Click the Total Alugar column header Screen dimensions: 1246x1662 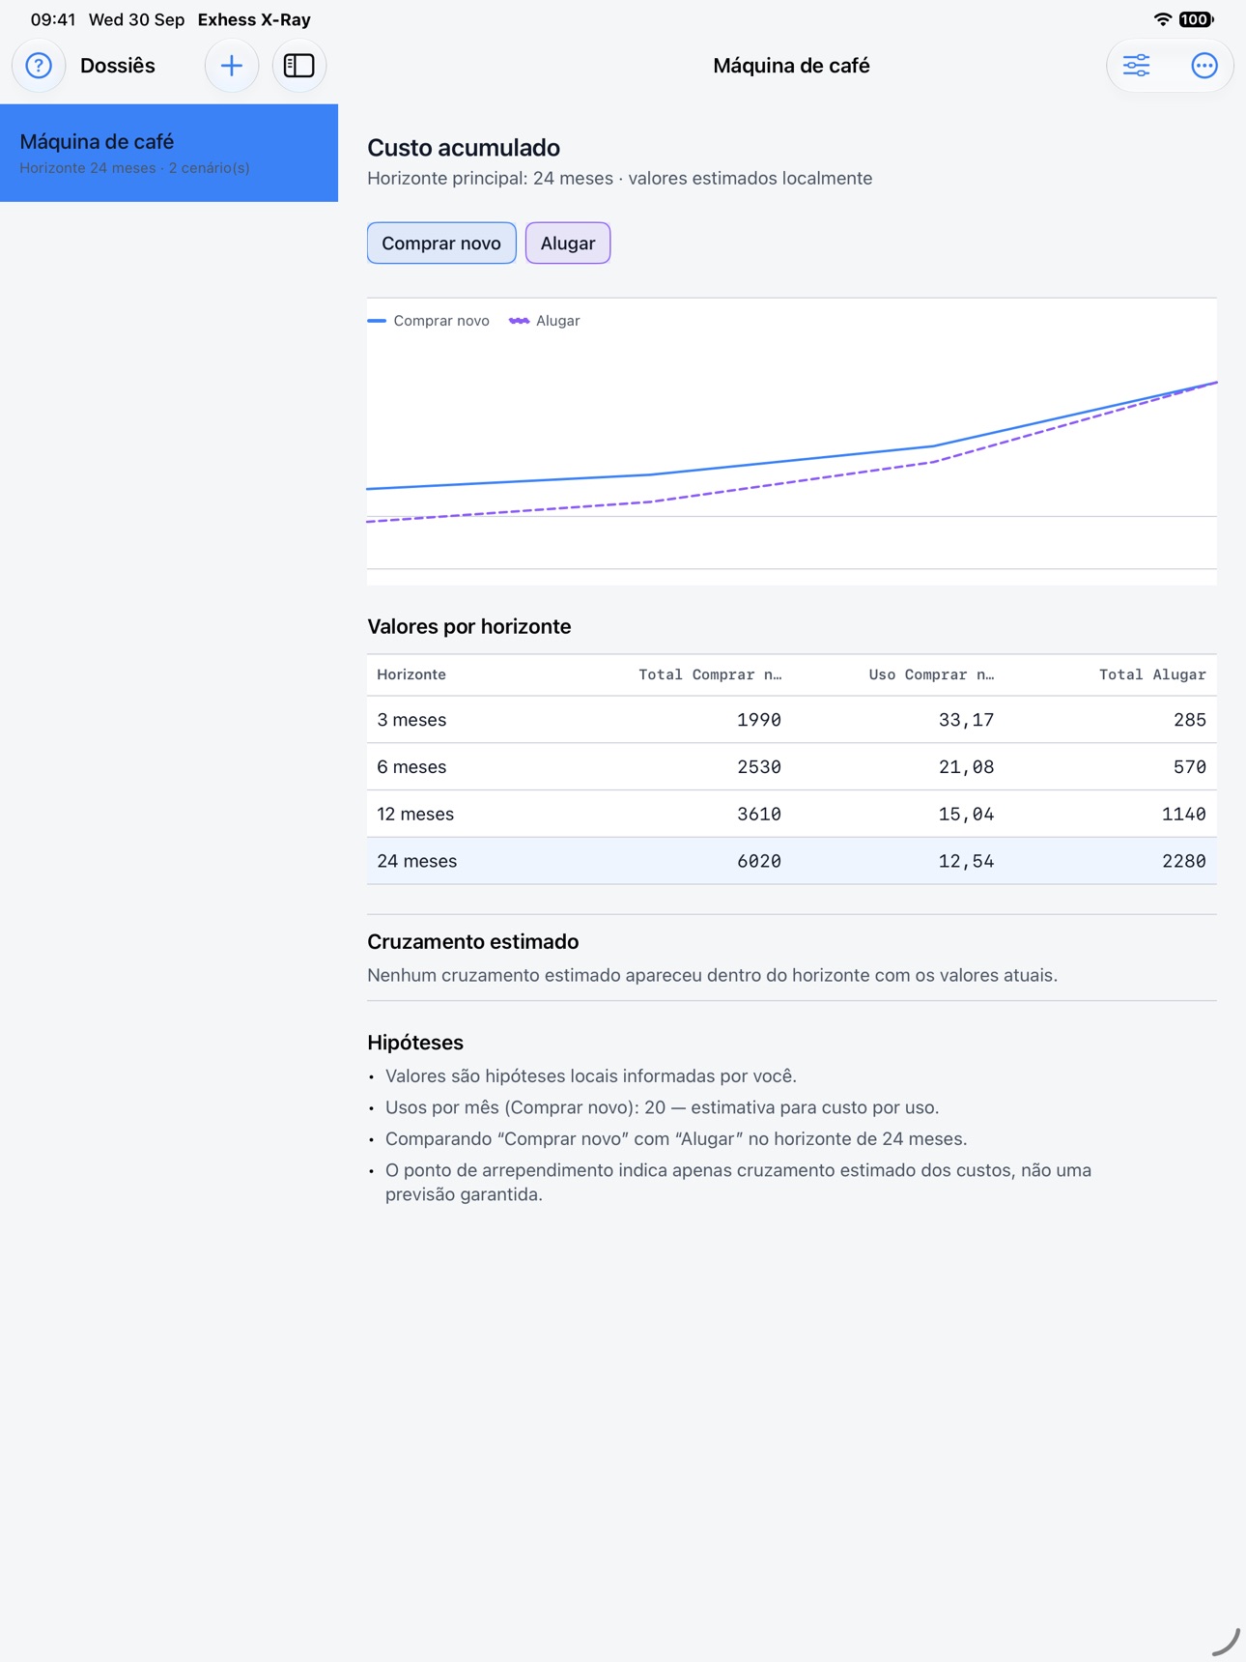[1152, 674]
